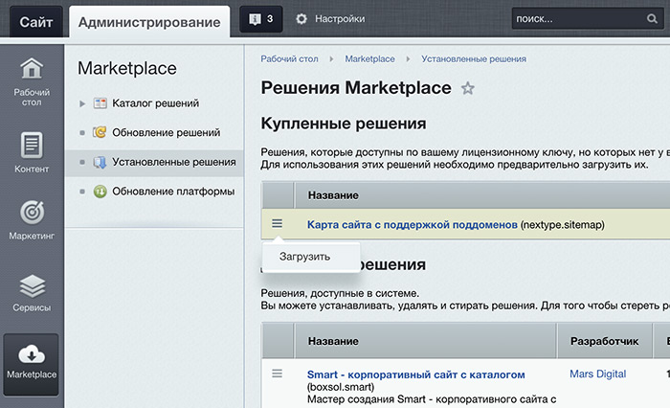Go to Marketplace breadcrumb

(x=369, y=59)
